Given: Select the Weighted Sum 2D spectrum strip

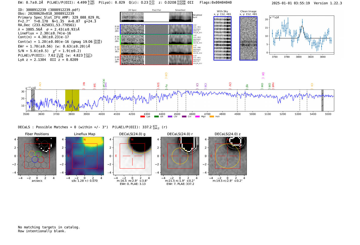Looking at the screenshot, I should (156, 17).
